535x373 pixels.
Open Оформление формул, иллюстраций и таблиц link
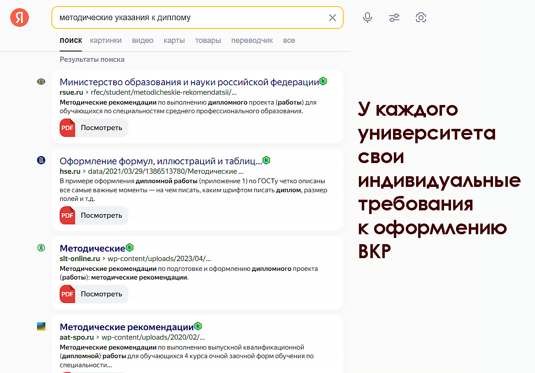(161, 161)
